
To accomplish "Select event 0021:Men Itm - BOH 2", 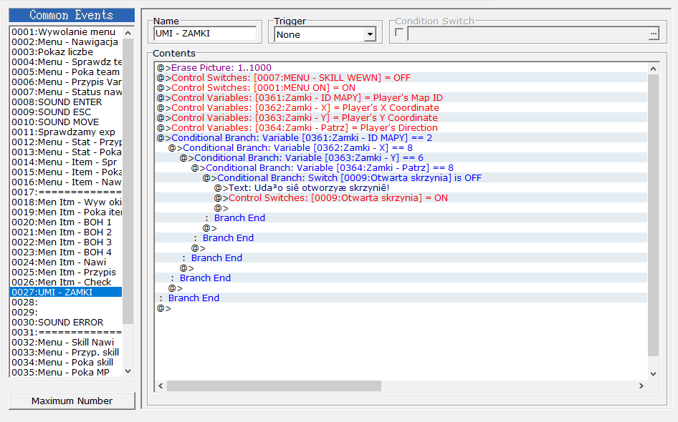I will pos(66,232).
